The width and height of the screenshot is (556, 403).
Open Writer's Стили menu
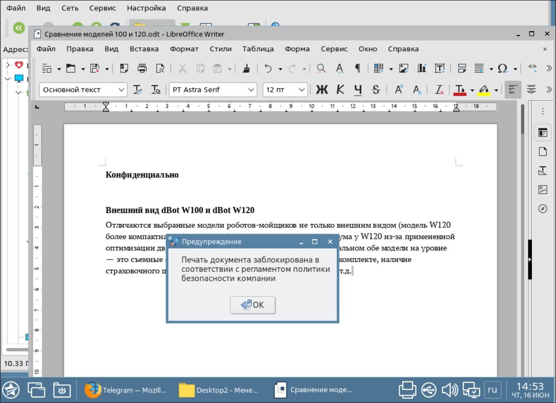click(221, 49)
